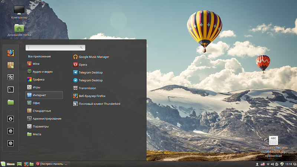Open Transmission torrent client
Screen dimensions: 297x167
coord(87,88)
